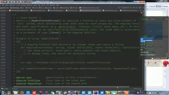Click the yellow inspection indicator atop editor gutter
This screenshot has height=95, width=169.
(141, 13)
